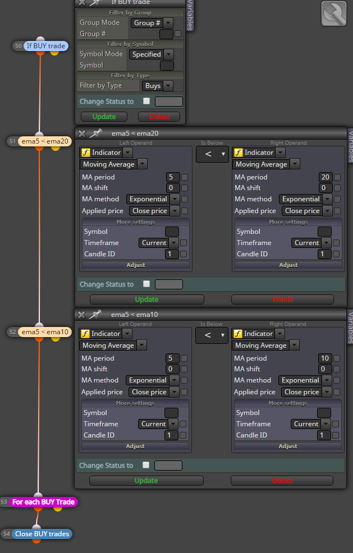Edit Symbol field under Filter by Symbol

coord(167,66)
